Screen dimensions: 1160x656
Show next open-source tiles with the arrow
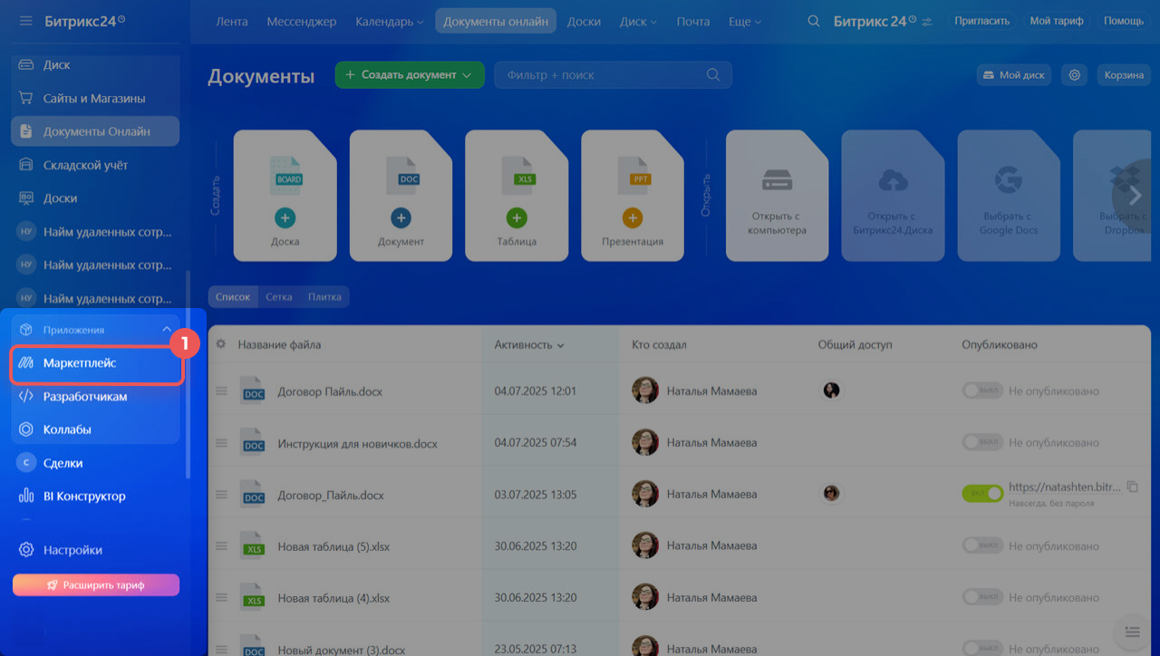pyautogui.click(x=1133, y=195)
